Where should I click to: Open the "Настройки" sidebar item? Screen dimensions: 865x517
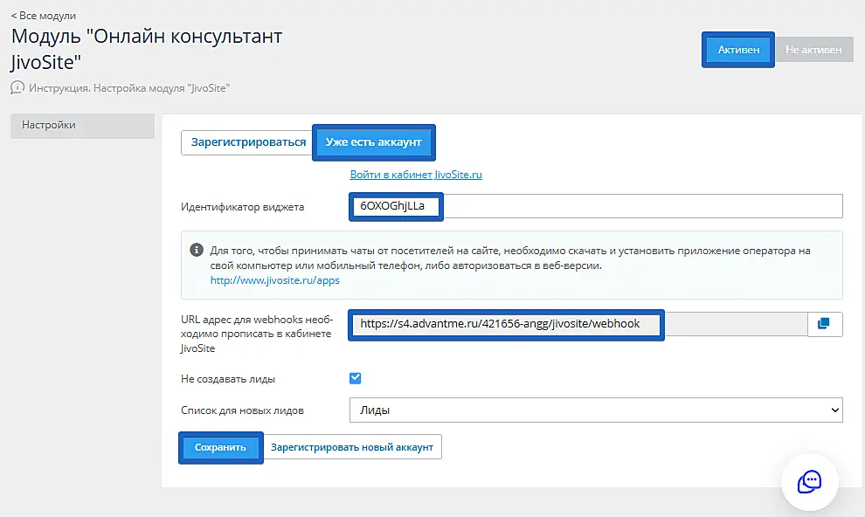click(82, 126)
